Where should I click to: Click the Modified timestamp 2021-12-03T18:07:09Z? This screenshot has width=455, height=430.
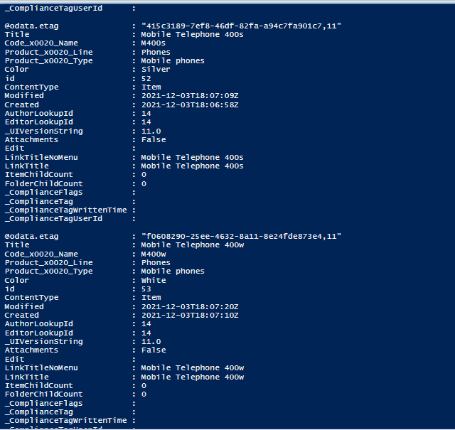point(189,96)
